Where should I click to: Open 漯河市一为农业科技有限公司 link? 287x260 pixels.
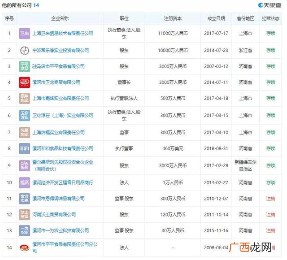tap(61, 230)
